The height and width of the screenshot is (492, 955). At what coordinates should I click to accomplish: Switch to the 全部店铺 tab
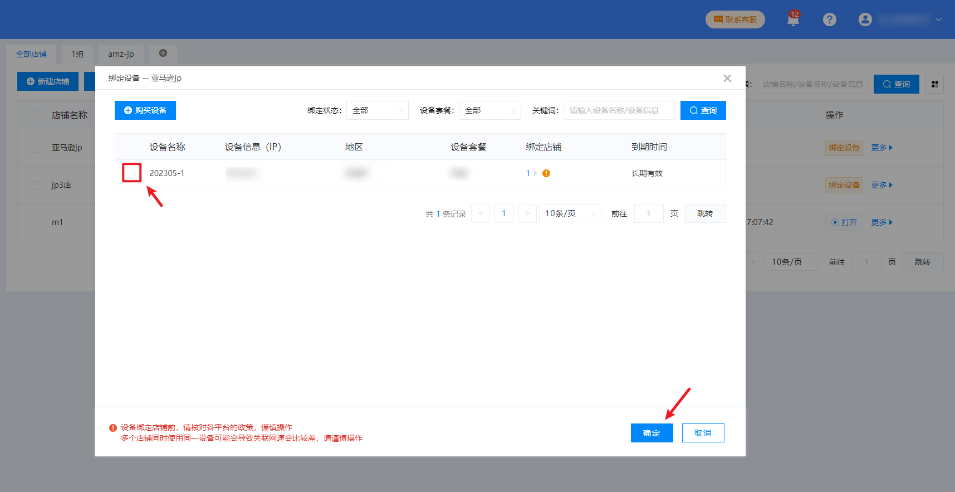31,54
